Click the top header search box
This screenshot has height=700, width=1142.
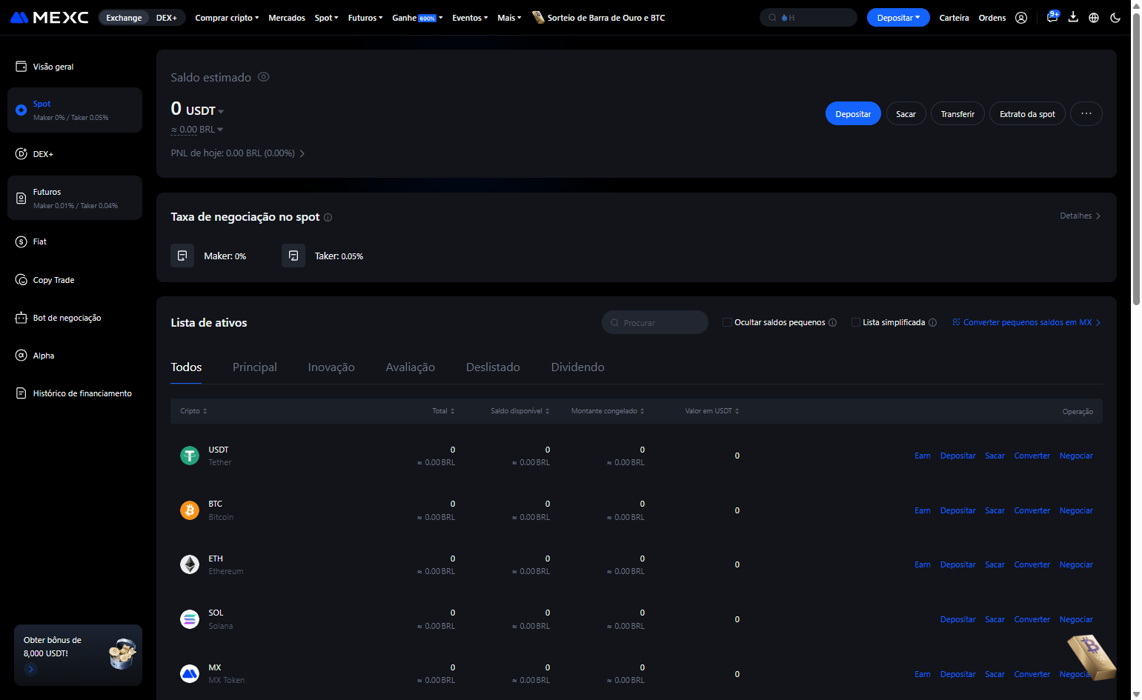click(x=809, y=17)
